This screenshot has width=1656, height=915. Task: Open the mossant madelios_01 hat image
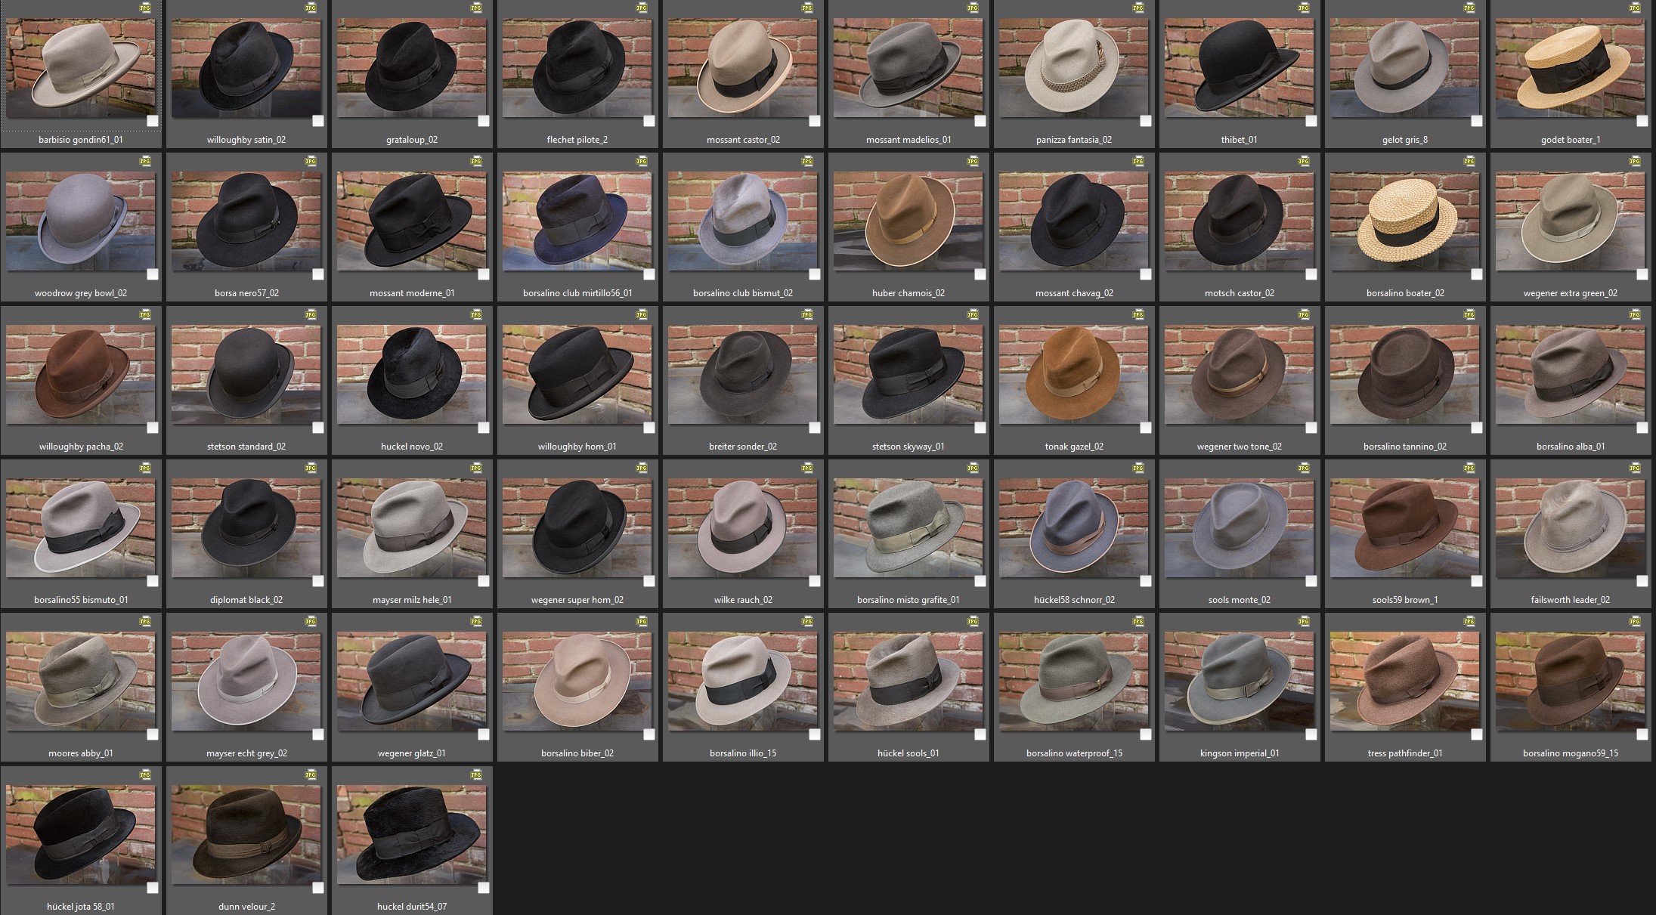tap(908, 68)
